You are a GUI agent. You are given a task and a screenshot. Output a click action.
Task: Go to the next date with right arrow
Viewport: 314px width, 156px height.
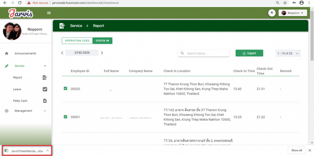(102, 53)
